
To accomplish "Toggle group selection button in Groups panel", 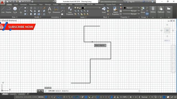I will [147, 14].
